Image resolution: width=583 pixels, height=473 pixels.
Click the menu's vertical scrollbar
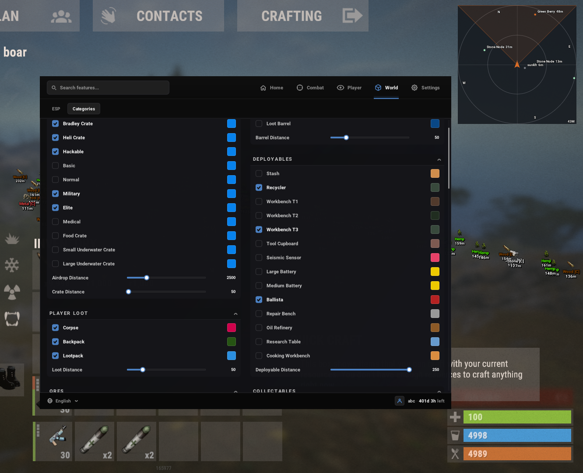click(449, 158)
